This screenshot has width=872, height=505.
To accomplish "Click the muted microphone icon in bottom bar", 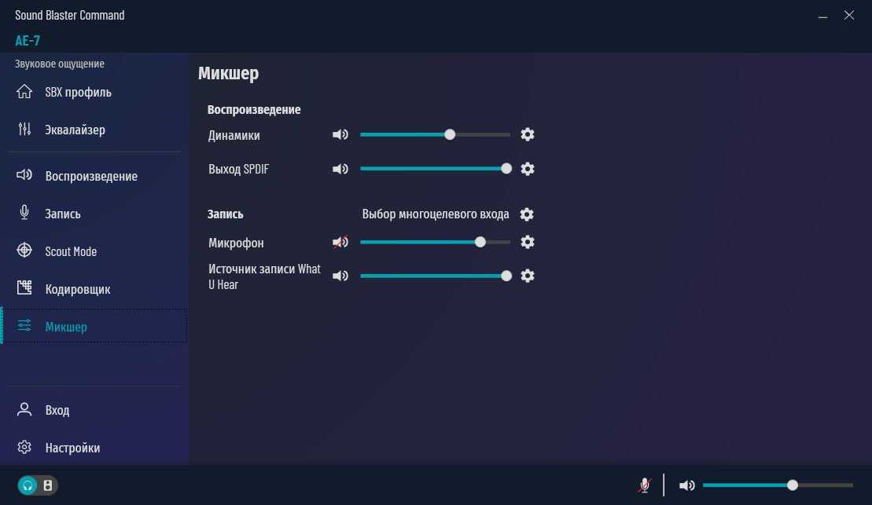I will (x=645, y=485).
